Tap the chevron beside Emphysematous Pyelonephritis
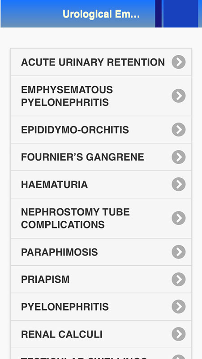202x359 pixels. tap(178, 96)
